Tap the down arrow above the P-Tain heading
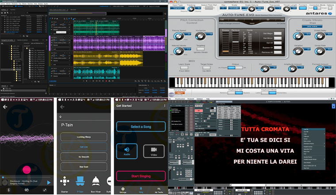Screen dimensions: 336x195 [61, 116]
